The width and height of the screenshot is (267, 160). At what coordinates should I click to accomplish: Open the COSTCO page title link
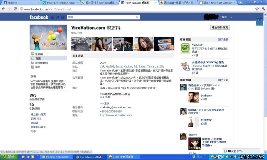pos(208,62)
